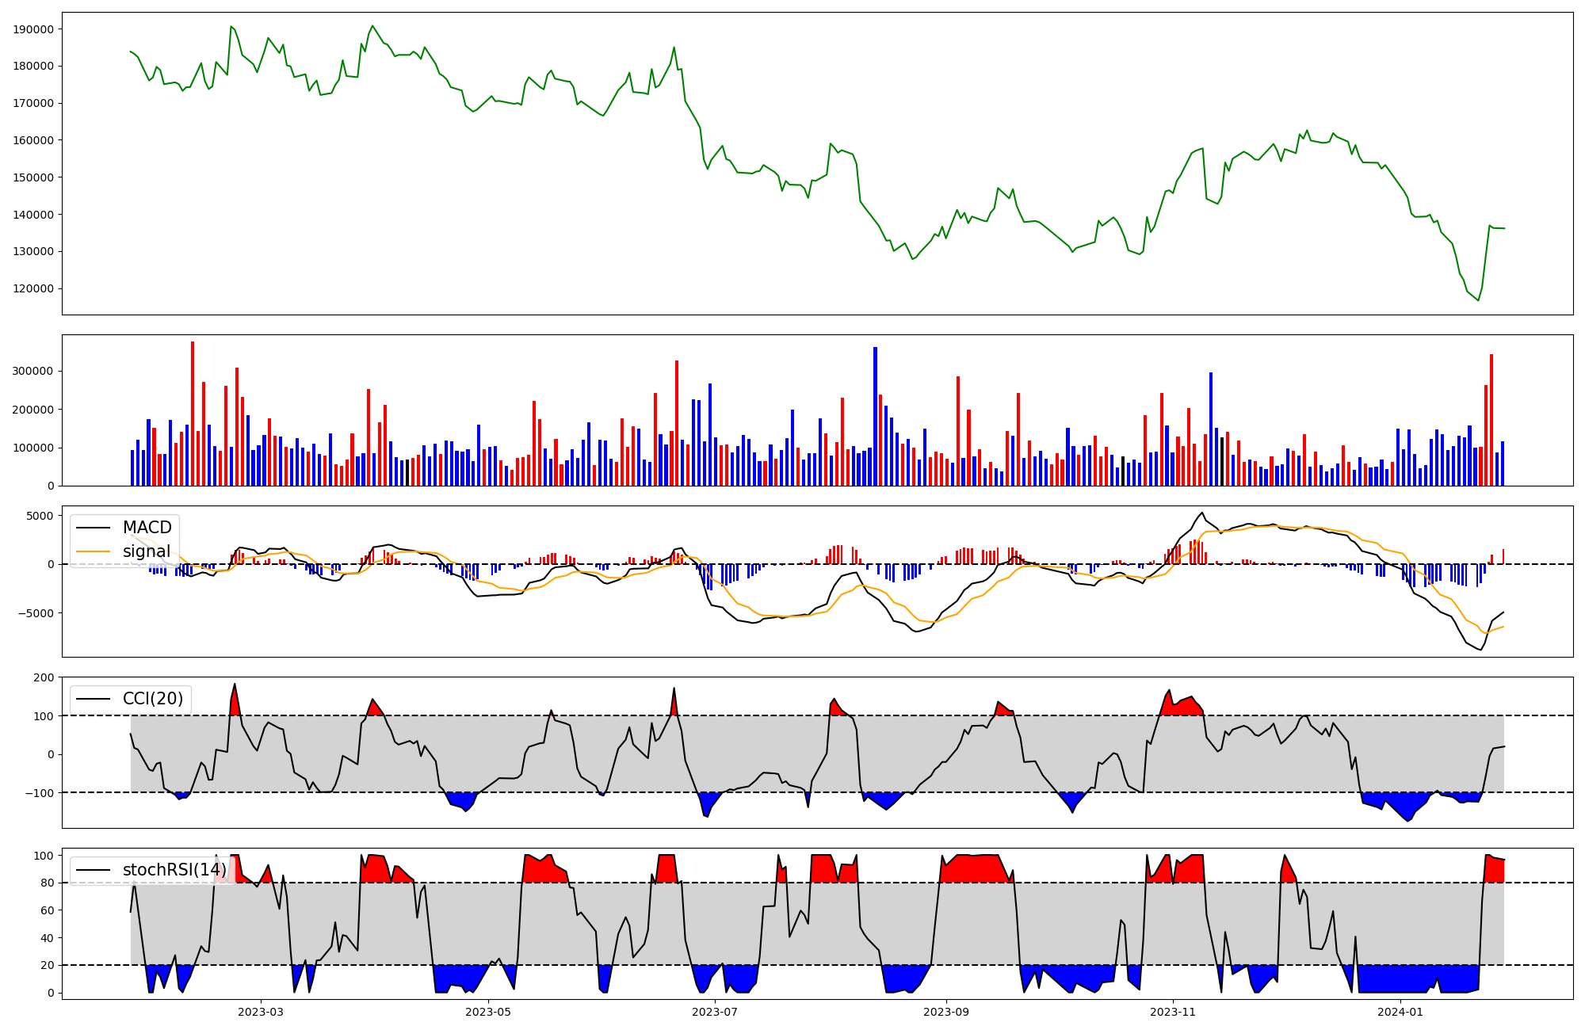
Task: Click the 2023-05 x-axis date label
Action: 488,1012
